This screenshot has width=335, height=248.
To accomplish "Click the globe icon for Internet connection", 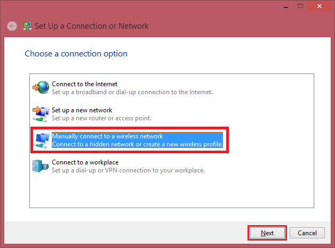I will 41,87.
